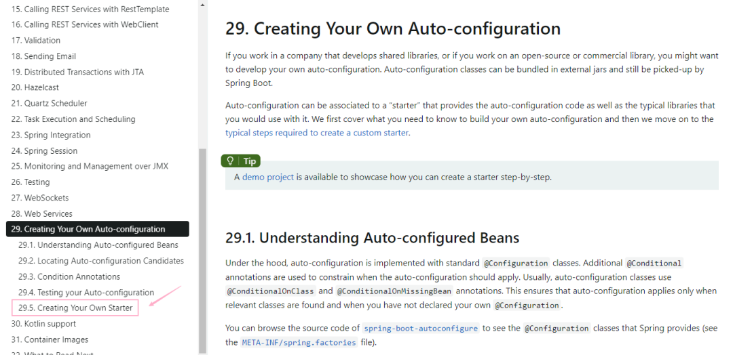Open 21. Quartz Scheduler chapter
Screen dimensions: 733x355
[x=49, y=103]
